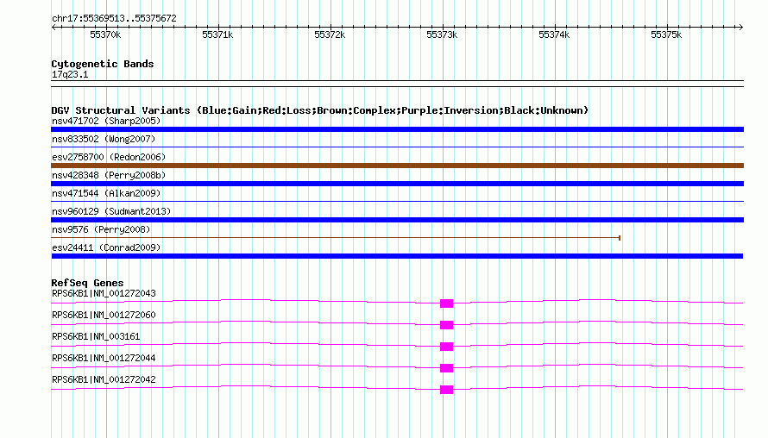Open variant esv2758700 (Redon2006) label
Image resolution: width=768 pixels, height=438 pixels.
click(109, 157)
